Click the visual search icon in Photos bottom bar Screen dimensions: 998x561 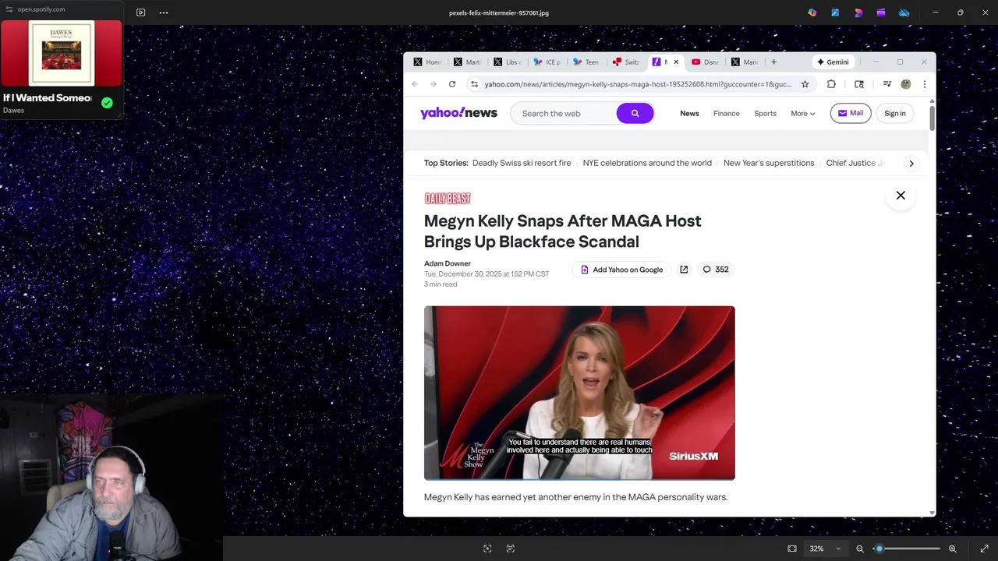click(x=487, y=549)
